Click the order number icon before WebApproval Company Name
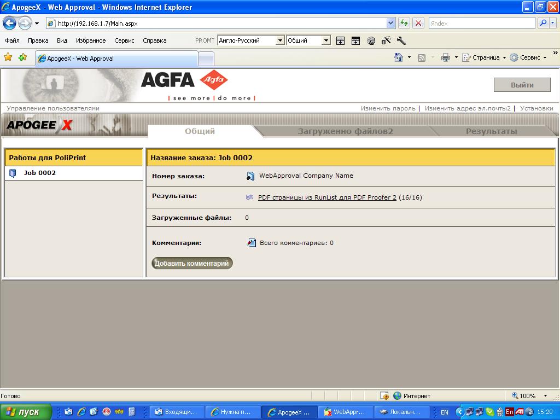The image size is (560, 420). coord(250,176)
